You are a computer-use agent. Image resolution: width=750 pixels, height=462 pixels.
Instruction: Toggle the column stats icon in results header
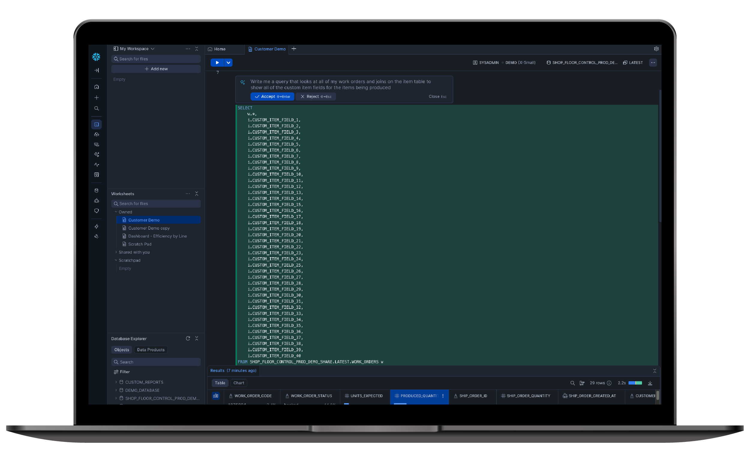coord(216,396)
